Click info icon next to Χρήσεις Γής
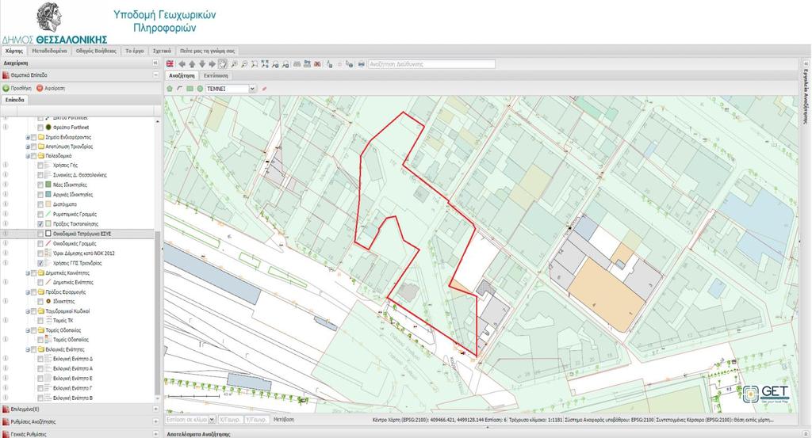Image resolution: width=812 pixels, height=438 pixels. click(6, 165)
